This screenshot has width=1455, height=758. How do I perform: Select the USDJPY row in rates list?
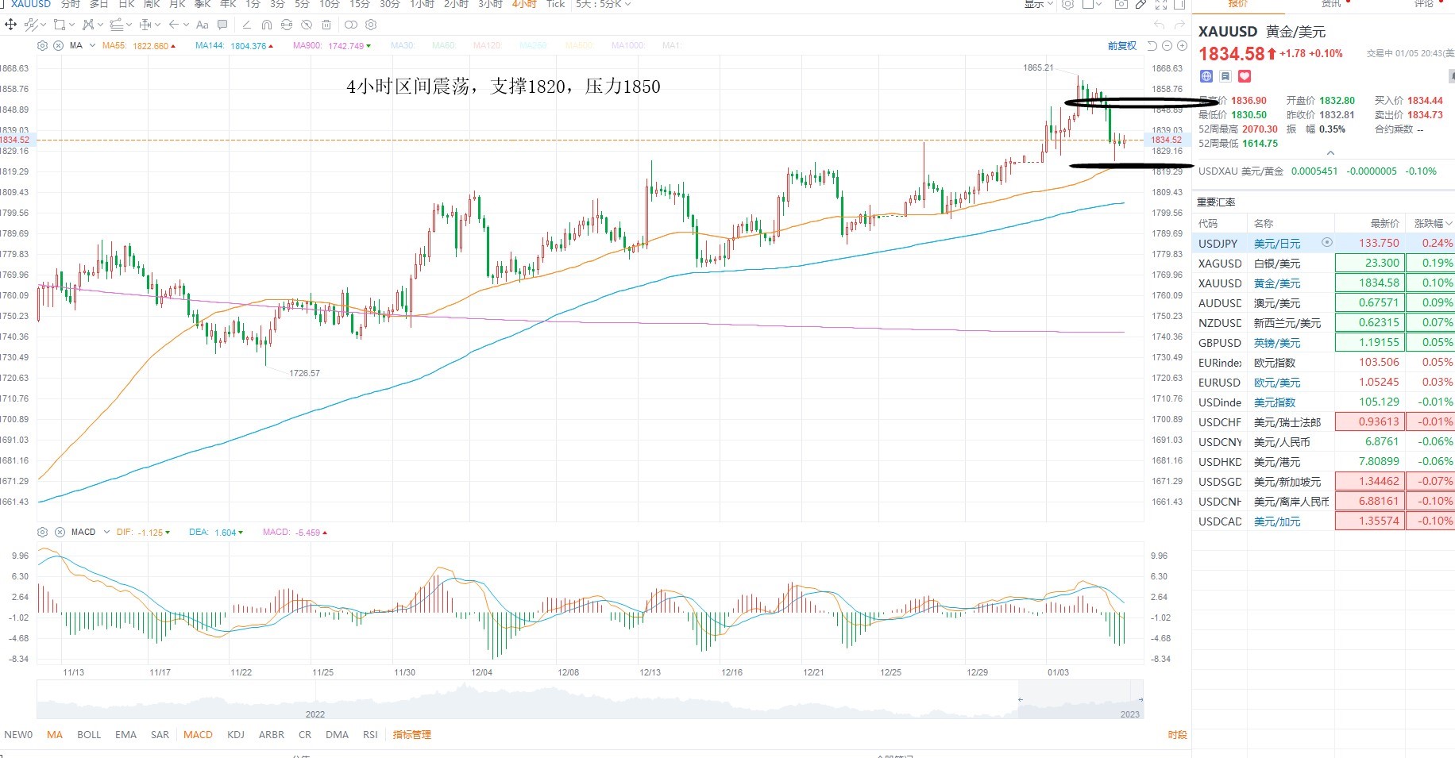[1323, 243]
